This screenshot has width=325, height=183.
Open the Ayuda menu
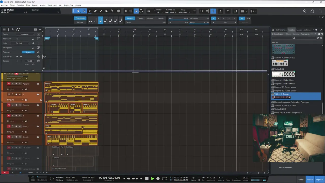coord(78,5)
